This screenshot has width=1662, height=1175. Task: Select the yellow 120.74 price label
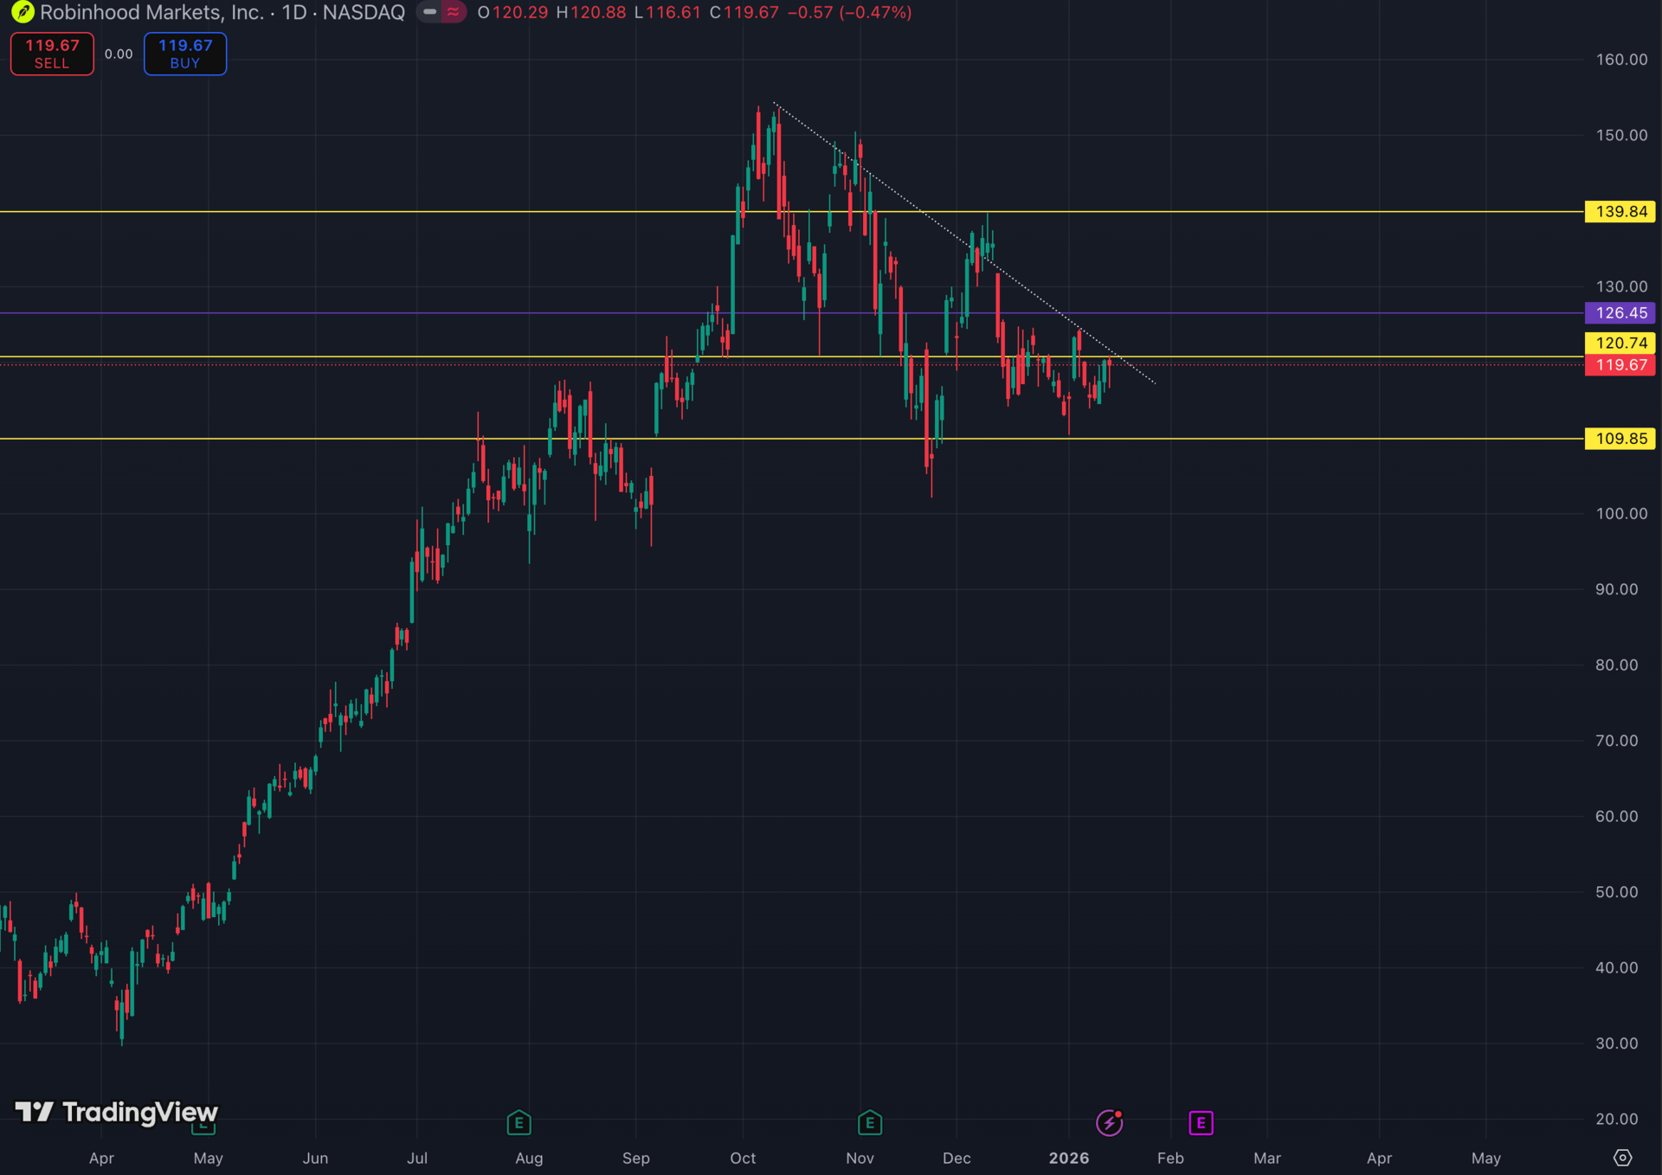[1620, 344]
